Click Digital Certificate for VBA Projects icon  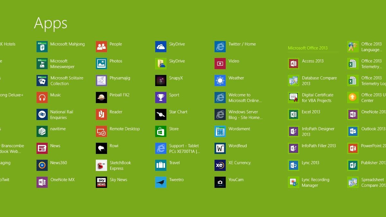tap(293, 97)
